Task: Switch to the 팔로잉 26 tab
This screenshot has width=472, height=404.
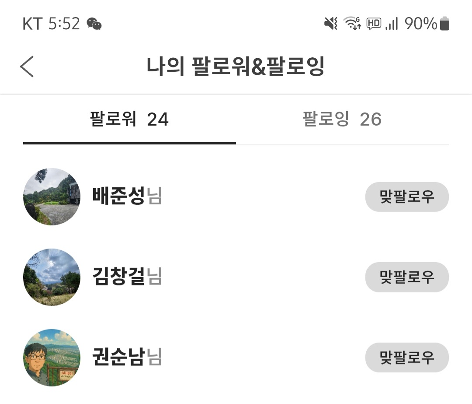Action: coord(342,119)
